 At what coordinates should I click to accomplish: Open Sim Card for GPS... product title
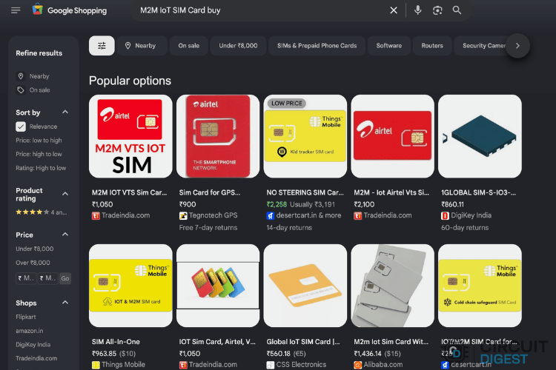(210, 192)
